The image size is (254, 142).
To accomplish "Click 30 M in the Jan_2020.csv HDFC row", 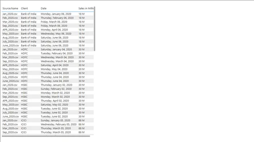I will point(81,49).
